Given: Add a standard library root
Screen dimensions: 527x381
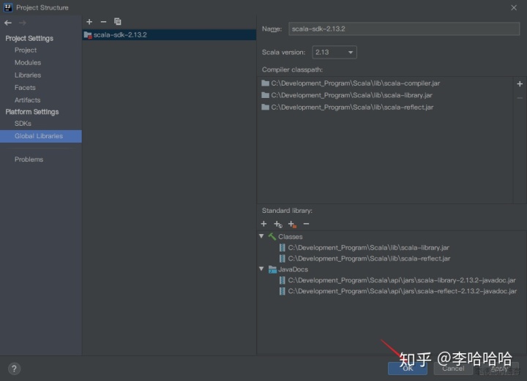Looking at the screenshot, I should click(263, 224).
